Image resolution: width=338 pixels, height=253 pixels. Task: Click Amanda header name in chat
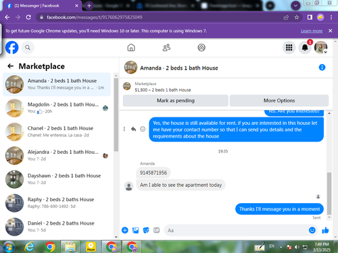[x=179, y=68]
